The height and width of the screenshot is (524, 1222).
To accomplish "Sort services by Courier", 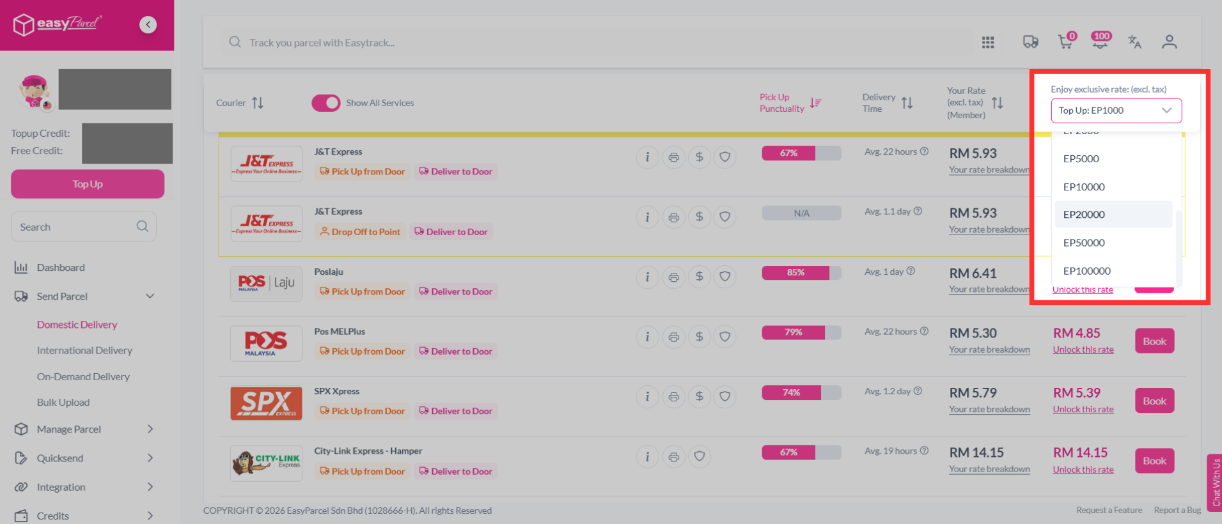I will pyautogui.click(x=258, y=103).
